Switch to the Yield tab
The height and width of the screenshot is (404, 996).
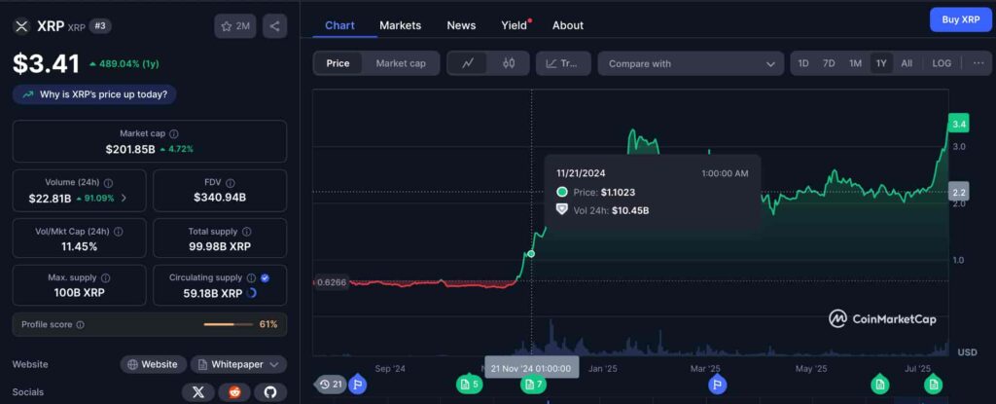click(514, 25)
